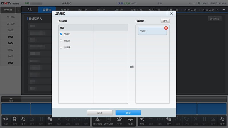Click the ⇒ transfer arrow between lists
The image size is (228, 128).
pyautogui.click(x=132, y=67)
